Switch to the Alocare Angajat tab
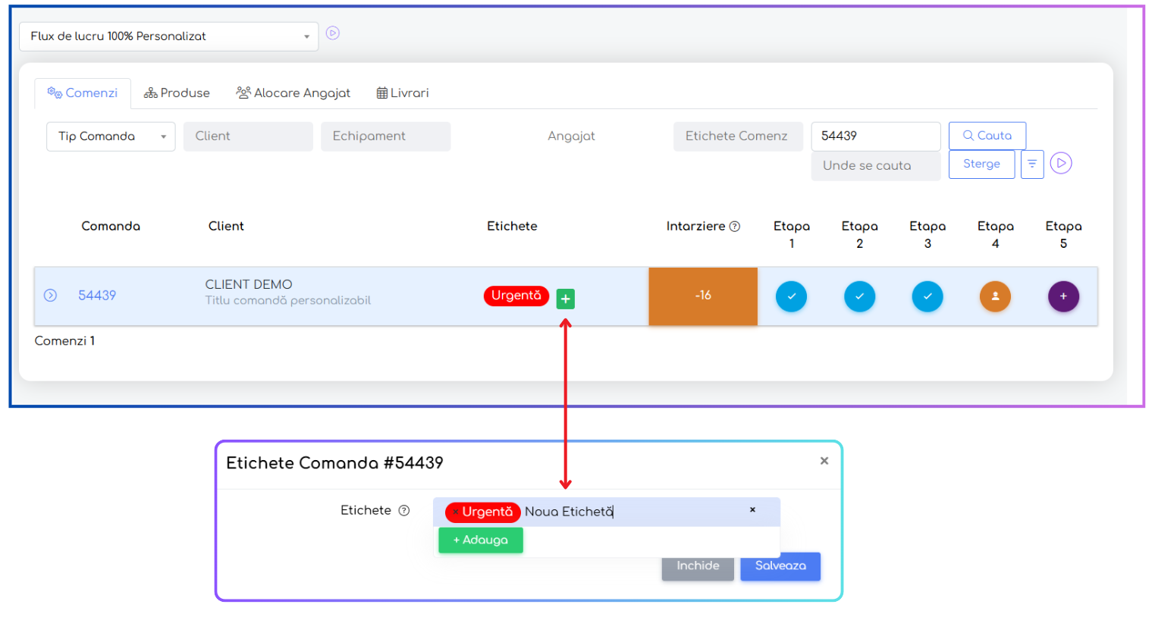Image resolution: width=1155 pixels, height=617 pixels. pos(293,93)
